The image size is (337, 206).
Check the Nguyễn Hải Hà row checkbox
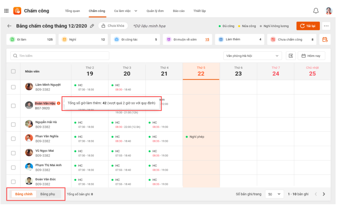[13, 125]
